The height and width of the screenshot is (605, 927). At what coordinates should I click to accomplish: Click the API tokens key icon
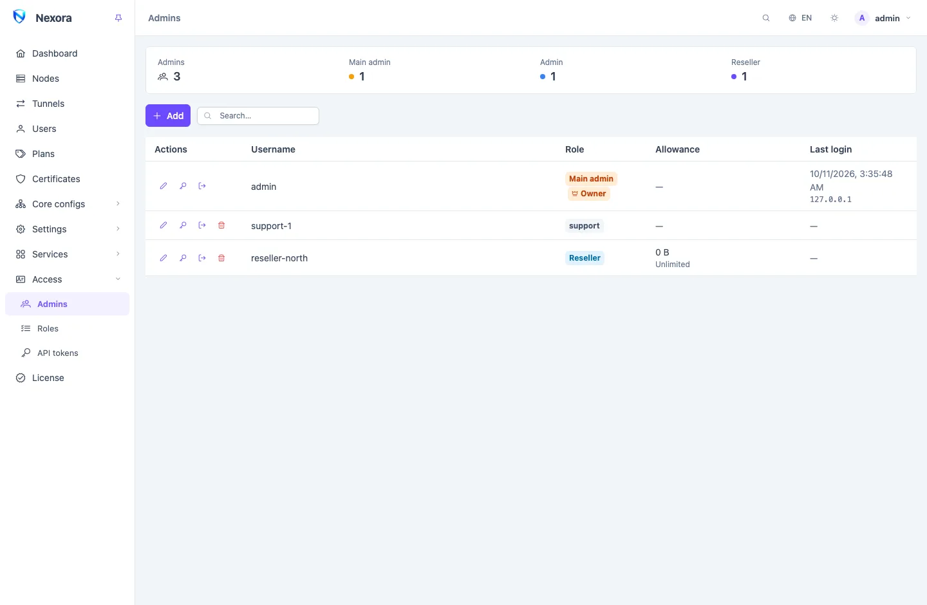click(26, 353)
